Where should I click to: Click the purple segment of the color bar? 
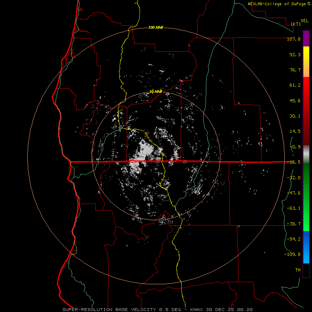(x=306, y=38)
